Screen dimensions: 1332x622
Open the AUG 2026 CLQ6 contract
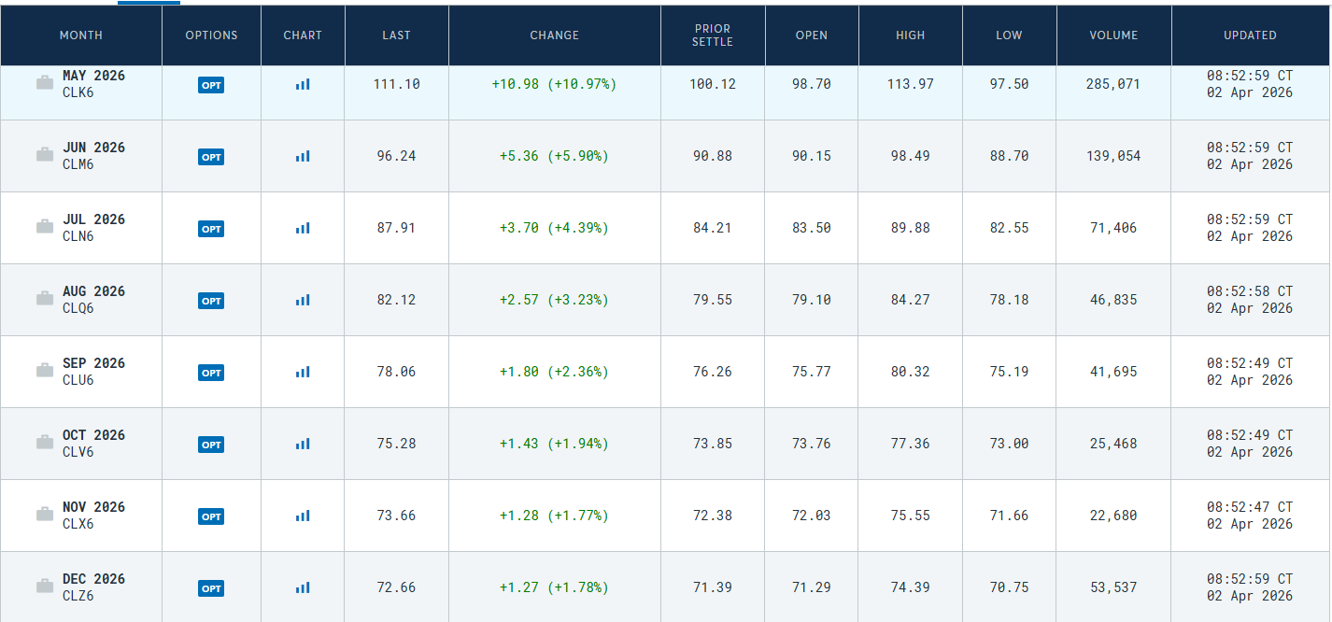(93, 300)
